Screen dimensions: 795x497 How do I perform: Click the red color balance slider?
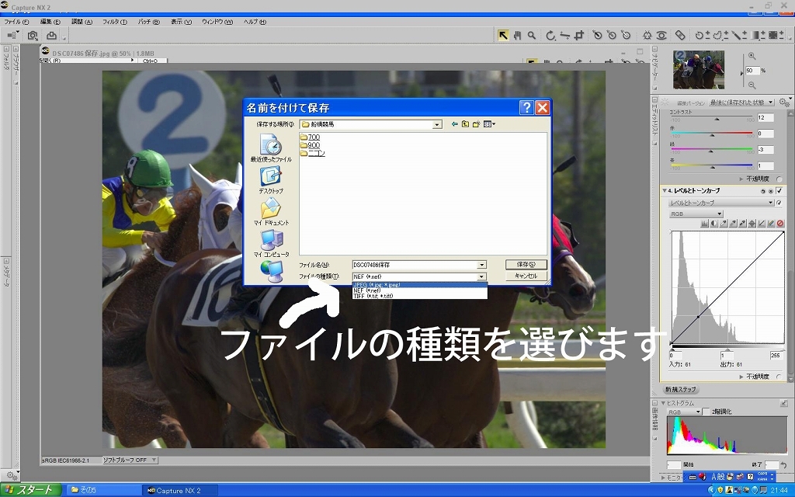(x=712, y=134)
